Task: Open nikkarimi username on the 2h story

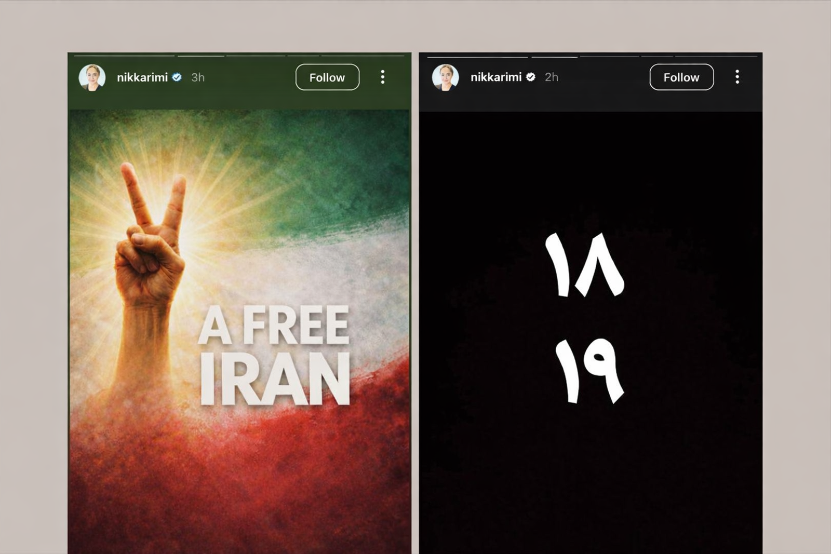Action: click(x=496, y=77)
